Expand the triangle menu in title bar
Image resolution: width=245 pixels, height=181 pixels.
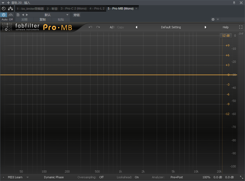click(x=3, y=3)
